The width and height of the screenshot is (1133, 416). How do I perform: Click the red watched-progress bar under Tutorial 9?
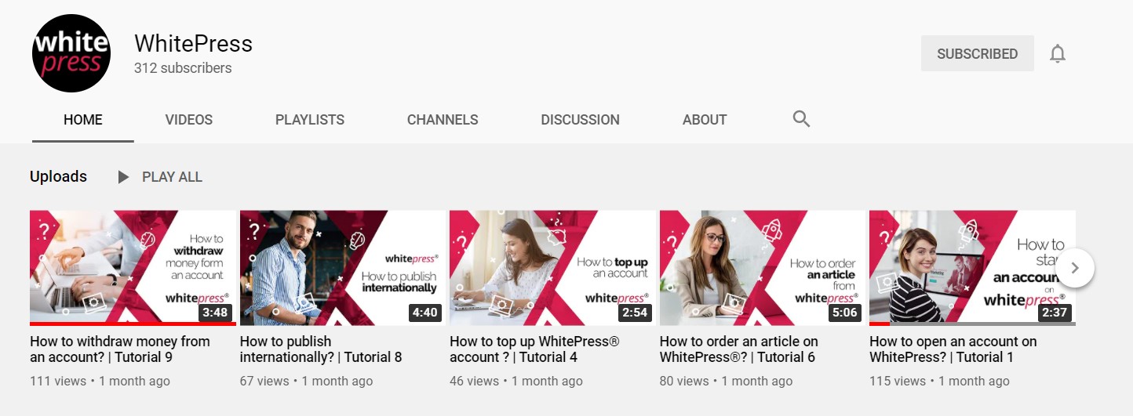click(133, 324)
